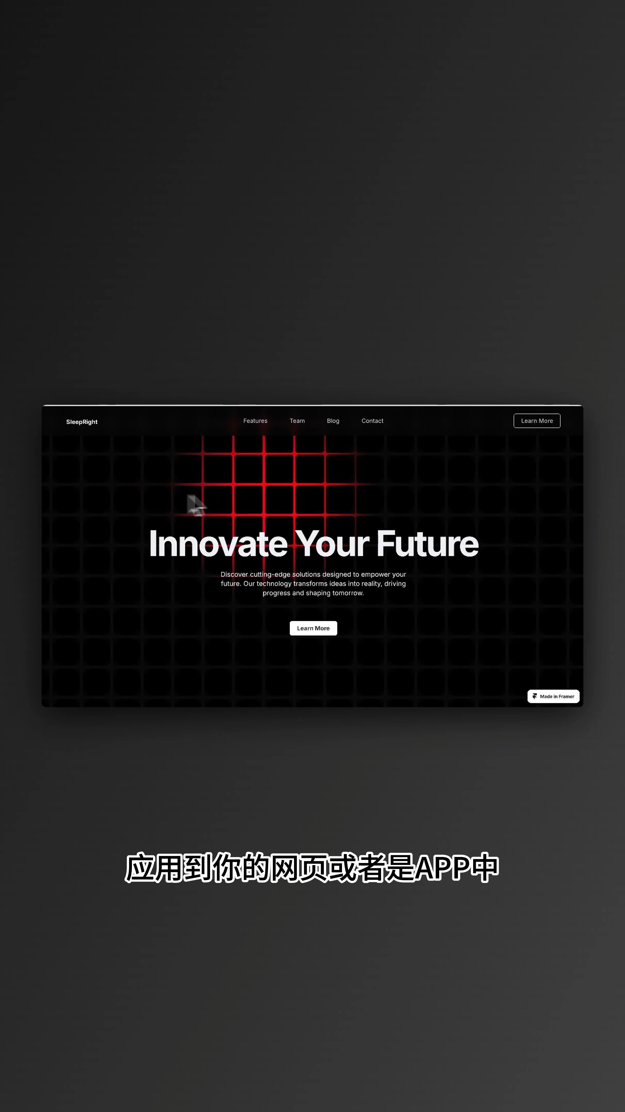This screenshot has height=1112, width=625.
Task: Click the navigation menu icon area
Action: coord(313,421)
